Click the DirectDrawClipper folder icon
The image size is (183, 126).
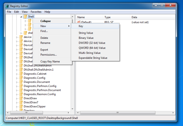[21, 106]
